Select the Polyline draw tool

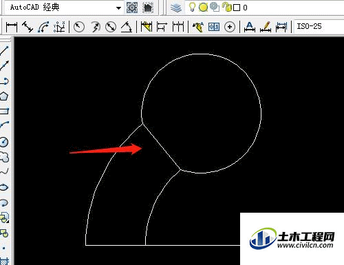[4, 81]
